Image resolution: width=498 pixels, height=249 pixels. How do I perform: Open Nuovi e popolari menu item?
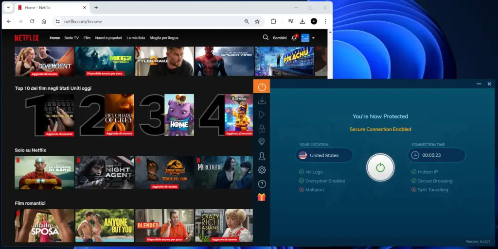coord(108,38)
